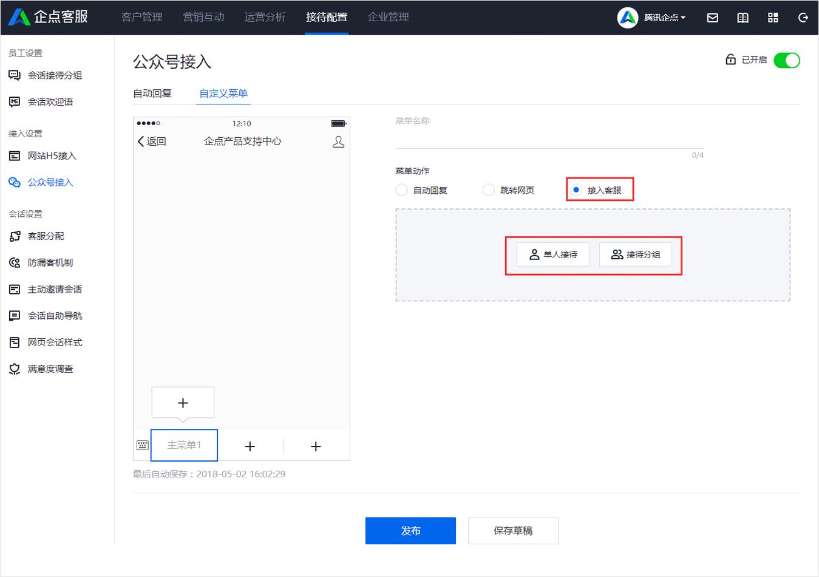
Task: Switch to the 自动回复 tab
Action: point(152,93)
